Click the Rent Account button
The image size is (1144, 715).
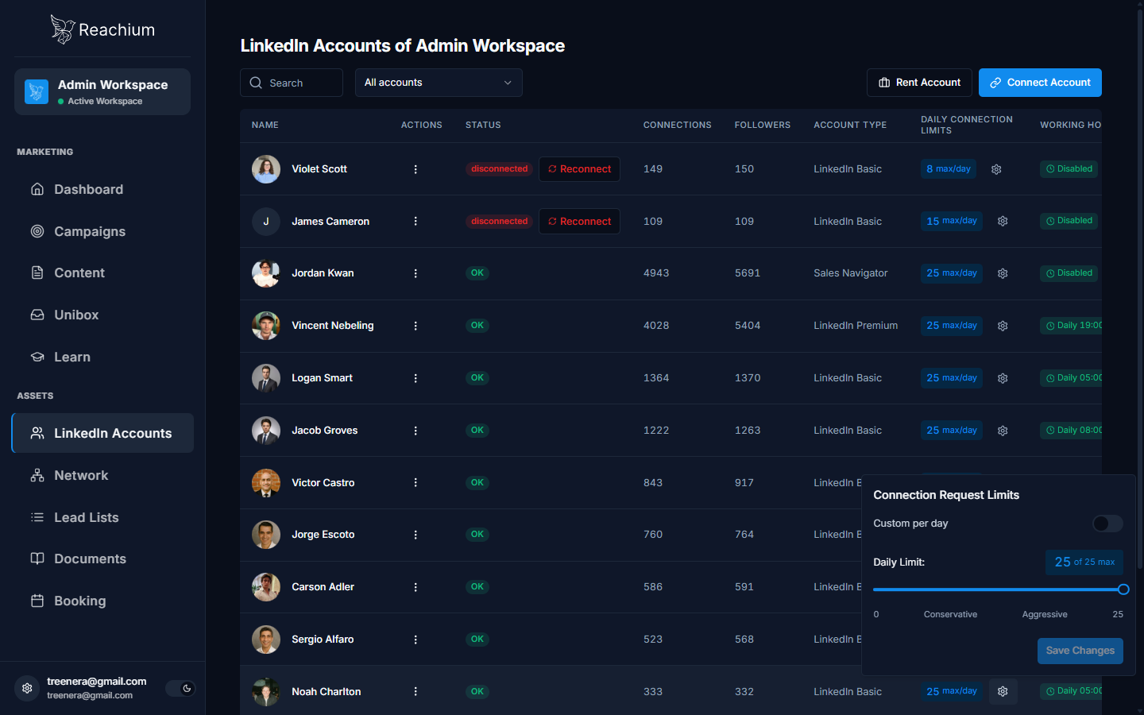pos(919,83)
